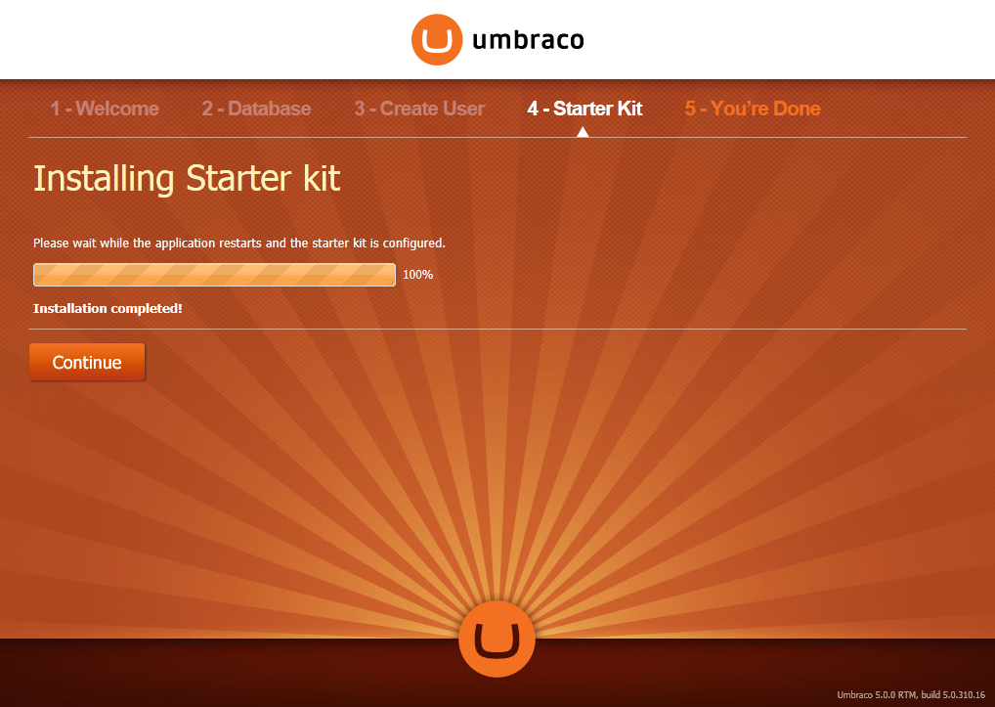Click the striped installation progress bar
Screen dimensions: 995x707
(214, 275)
